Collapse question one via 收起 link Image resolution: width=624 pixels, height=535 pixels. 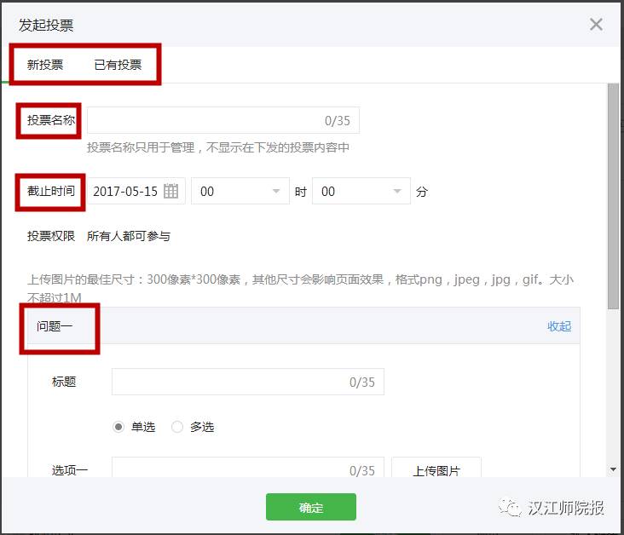[559, 326]
